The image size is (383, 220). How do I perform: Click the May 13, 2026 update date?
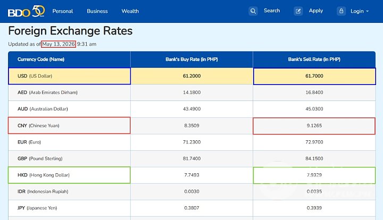[x=59, y=44]
